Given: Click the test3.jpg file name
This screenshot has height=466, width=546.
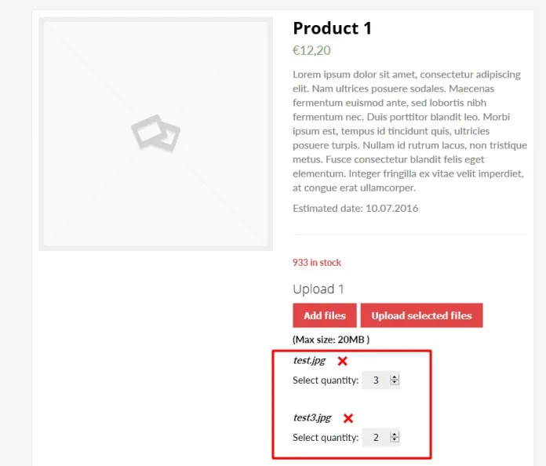Looking at the screenshot, I should point(312,418).
